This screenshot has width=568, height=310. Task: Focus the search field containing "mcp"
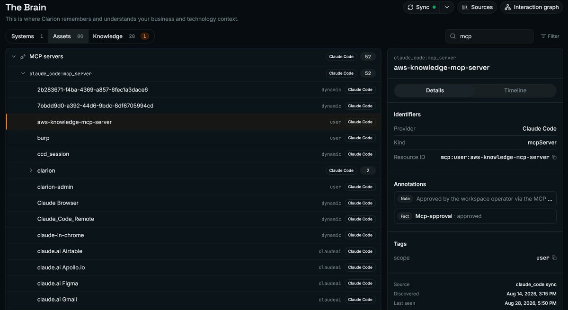[489, 36]
